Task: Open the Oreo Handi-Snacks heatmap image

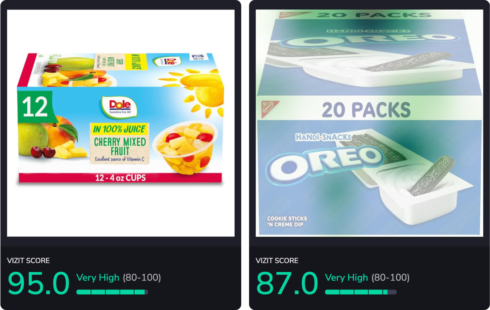Action: [x=369, y=123]
